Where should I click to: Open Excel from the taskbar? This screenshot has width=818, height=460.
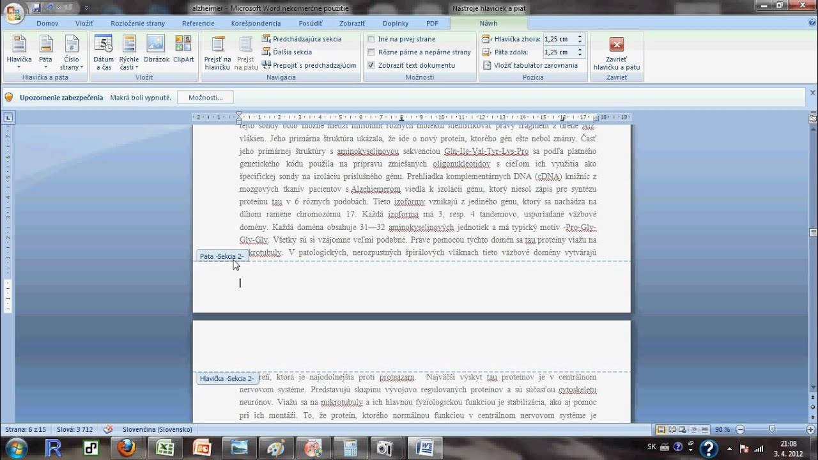tap(164, 448)
